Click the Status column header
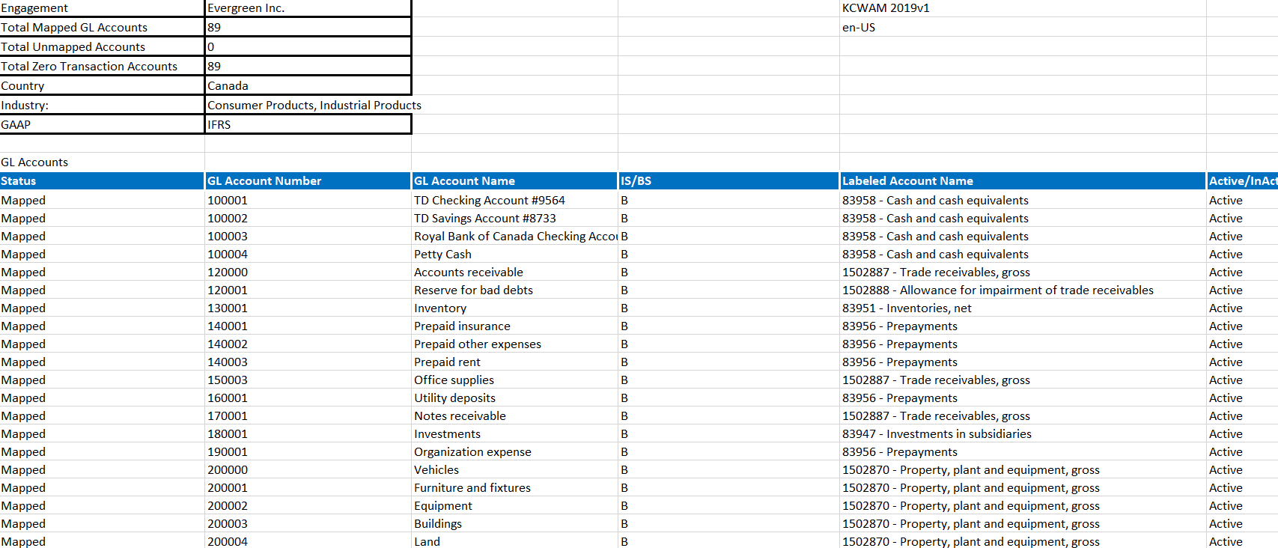This screenshot has height=548, width=1278. pos(101,181)
